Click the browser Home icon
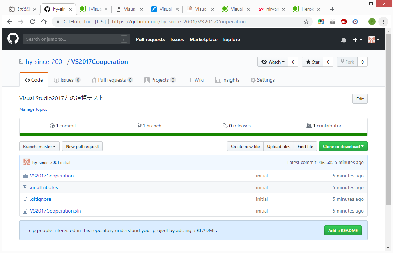 coord(43,22)
